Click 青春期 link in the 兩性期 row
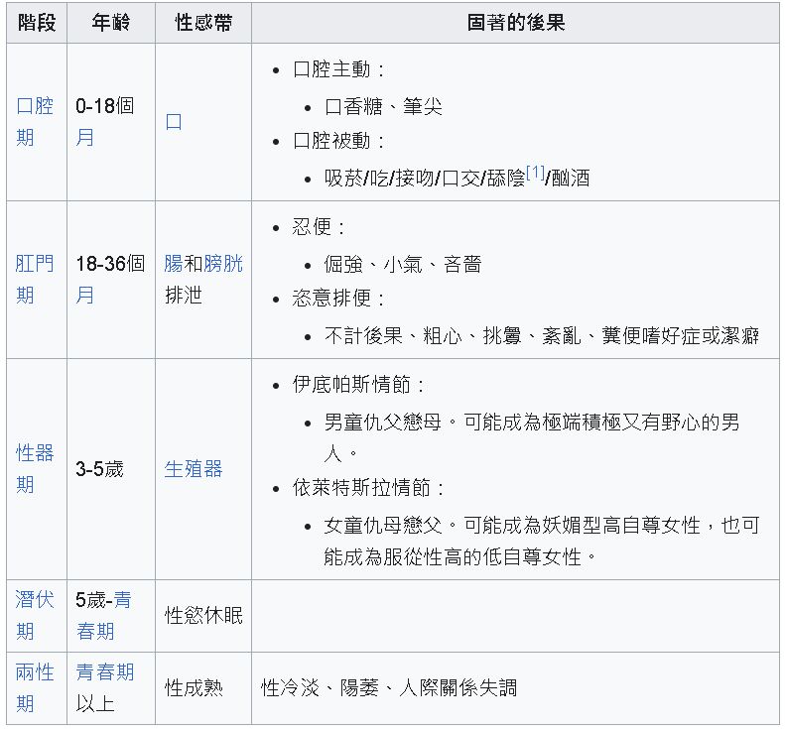Image resolution: width=785 pixels, height=729 pixels. pyautogui.click(x=105, y=672)
